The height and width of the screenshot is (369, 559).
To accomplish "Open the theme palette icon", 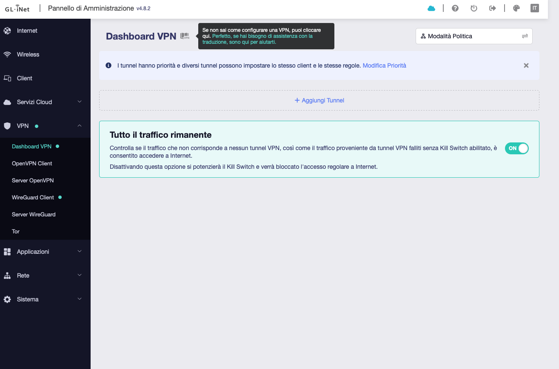I will [x=516, y=9].
